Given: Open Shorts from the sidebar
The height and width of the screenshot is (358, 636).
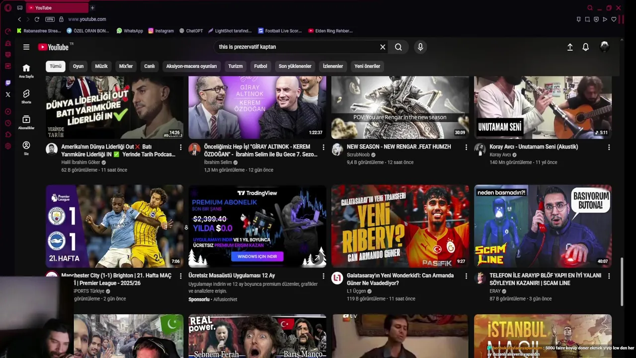Looking at the screenshot, I should pyautogui.click(x=26, y=96).
